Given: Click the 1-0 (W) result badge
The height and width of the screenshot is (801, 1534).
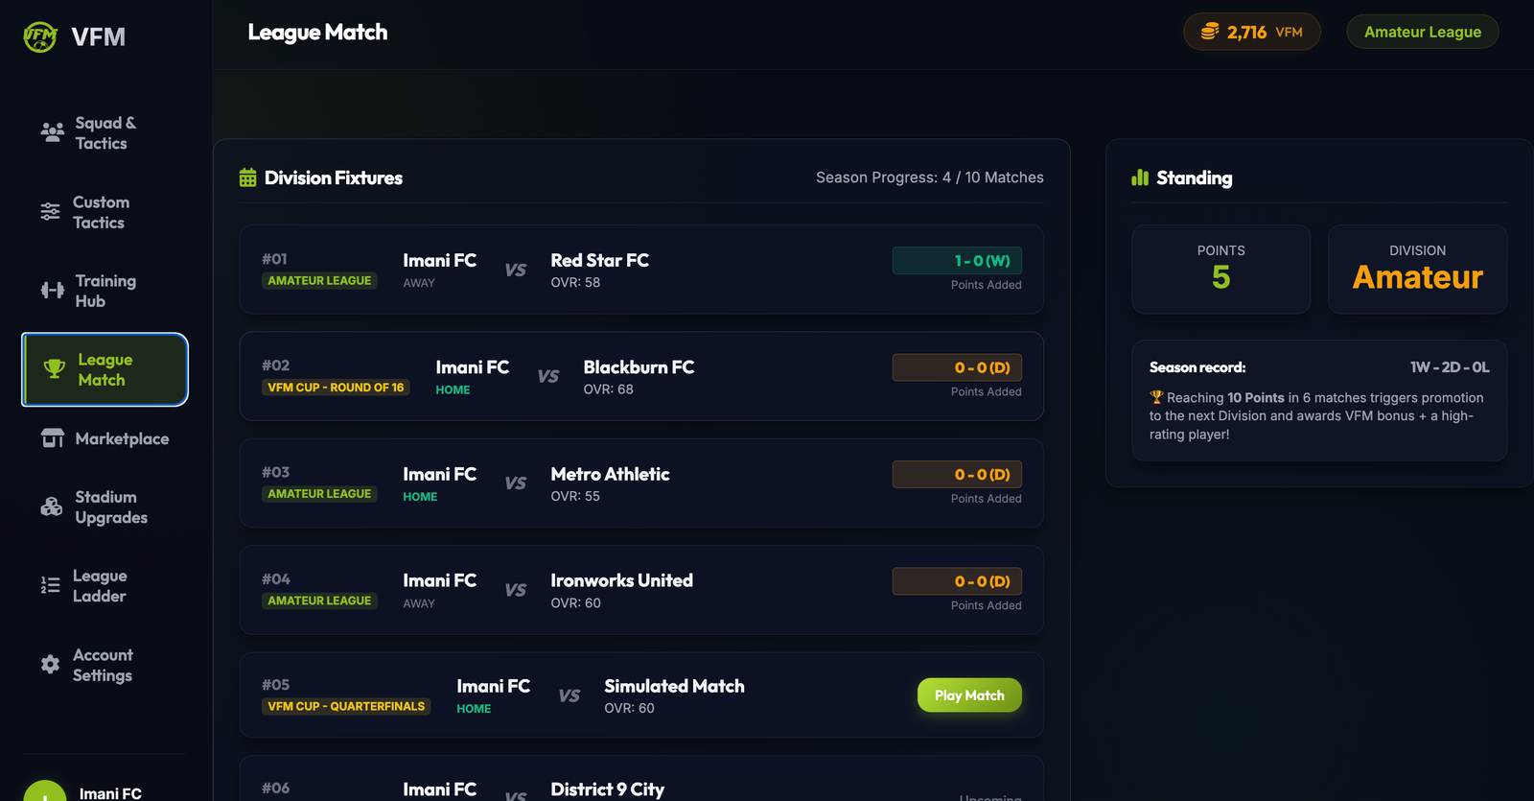Looking at the screenshot, I should pyautogui.click(x=957, y=261).
